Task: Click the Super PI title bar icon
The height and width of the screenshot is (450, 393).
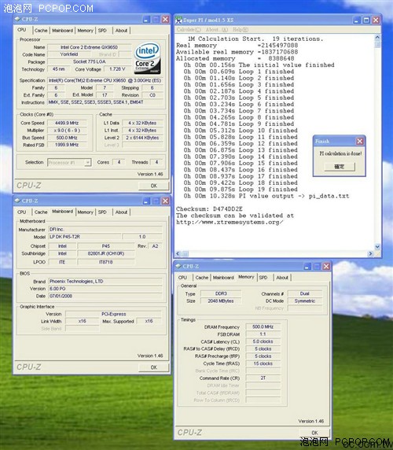Action: 179,20
